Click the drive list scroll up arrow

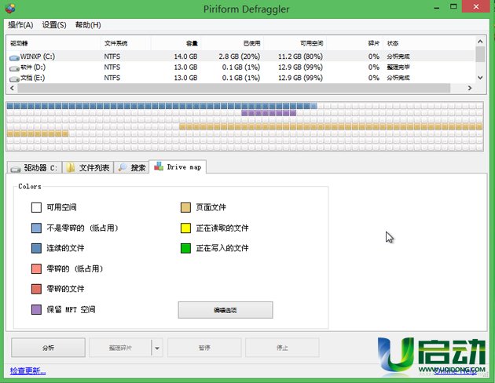(x=480, y=42)
